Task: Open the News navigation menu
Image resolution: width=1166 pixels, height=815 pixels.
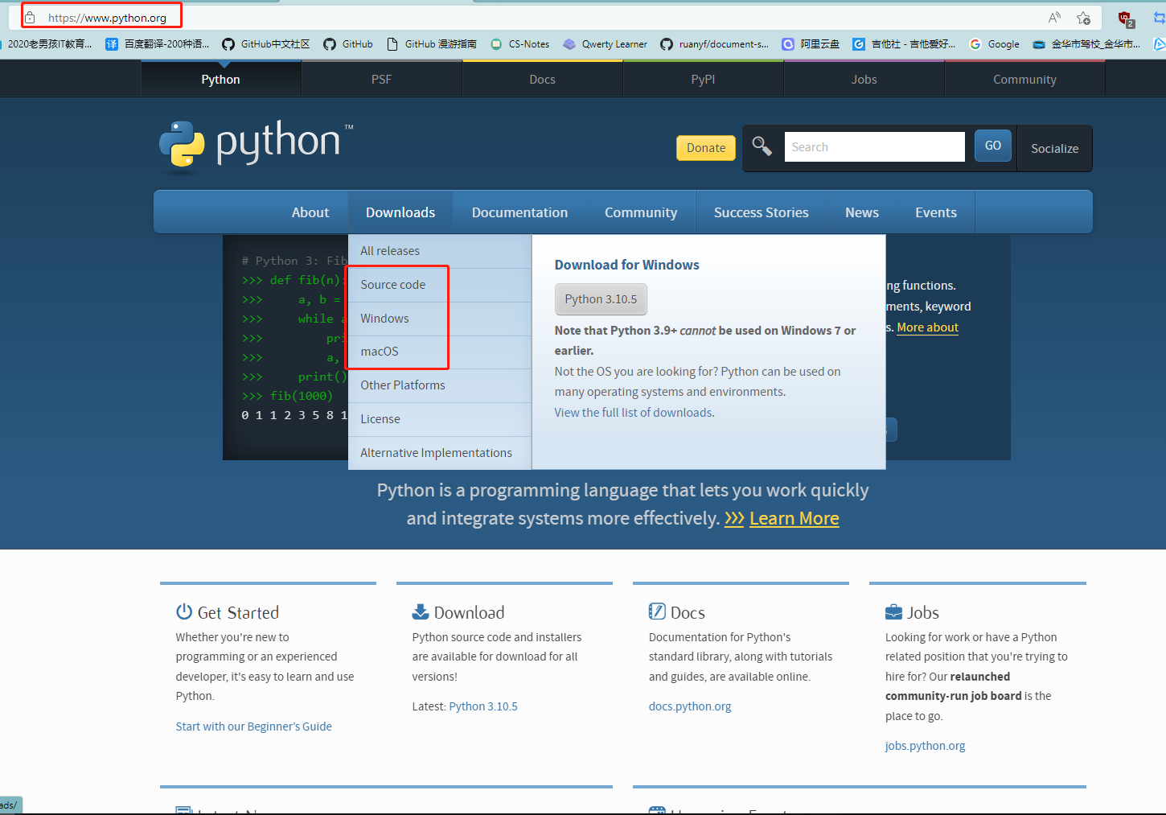Action: (862, 212)
